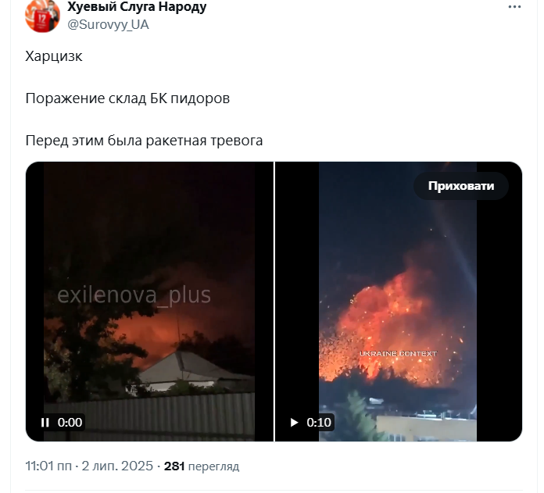Image resolution: width=544 pixels, height=493 pixels.
Task: Pause the left video playback
Action: 45,422
